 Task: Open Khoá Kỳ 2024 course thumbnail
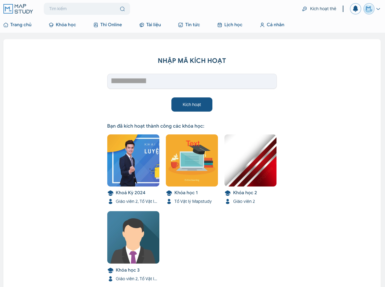pos(133,161)
